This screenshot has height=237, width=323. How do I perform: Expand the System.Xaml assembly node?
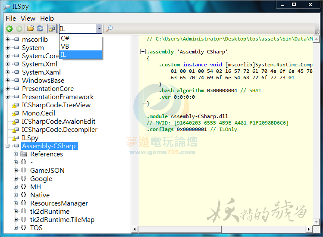(8, 72)
